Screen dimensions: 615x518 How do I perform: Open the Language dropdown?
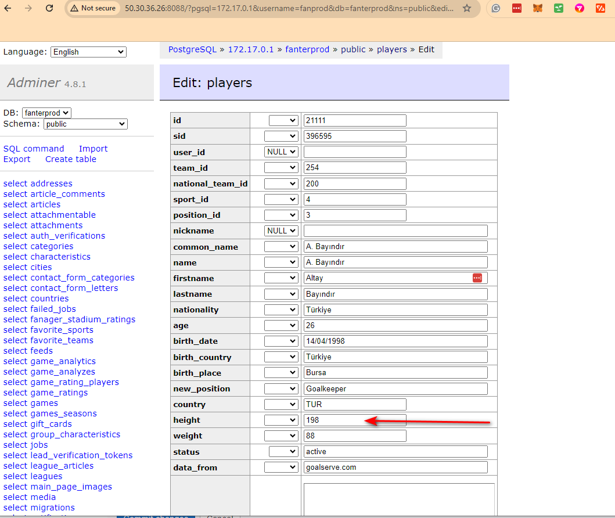point(88,52)
